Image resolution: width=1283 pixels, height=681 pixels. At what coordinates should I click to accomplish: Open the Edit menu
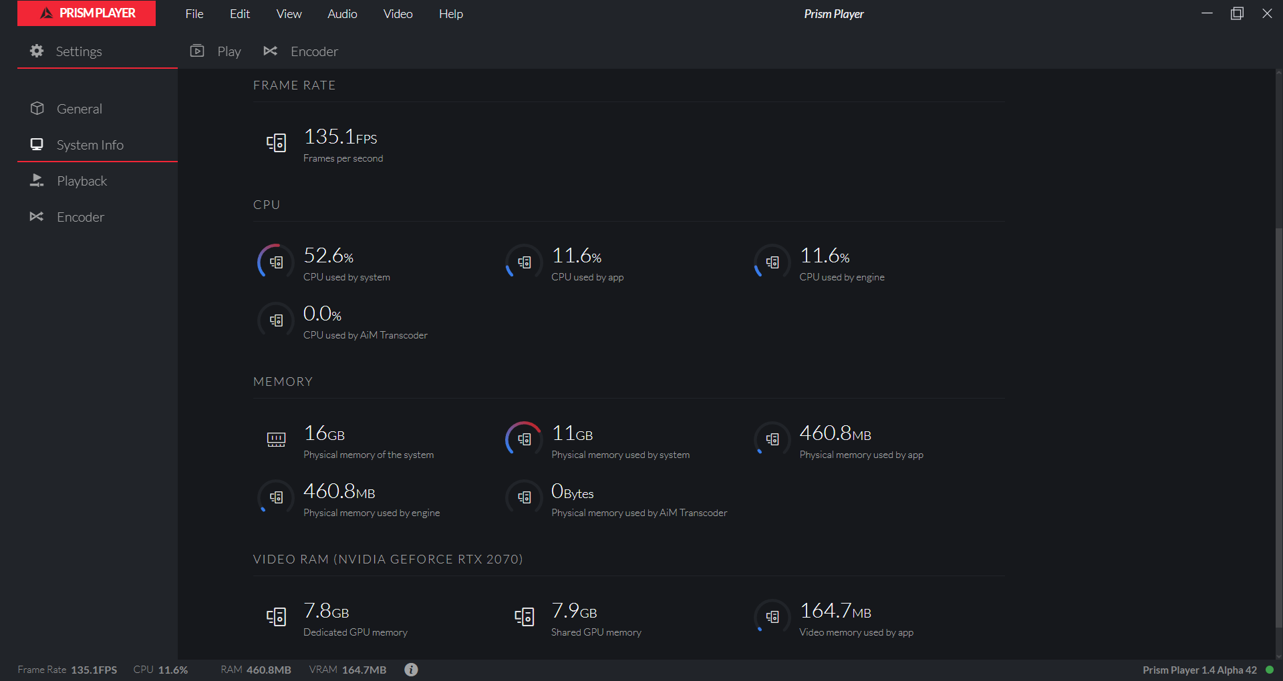click(240, 14)
